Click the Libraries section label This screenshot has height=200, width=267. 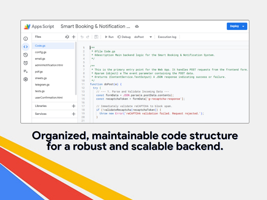tap(41, 106)
